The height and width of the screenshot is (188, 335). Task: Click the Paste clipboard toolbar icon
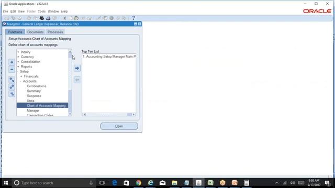click(x=76, y=18)
